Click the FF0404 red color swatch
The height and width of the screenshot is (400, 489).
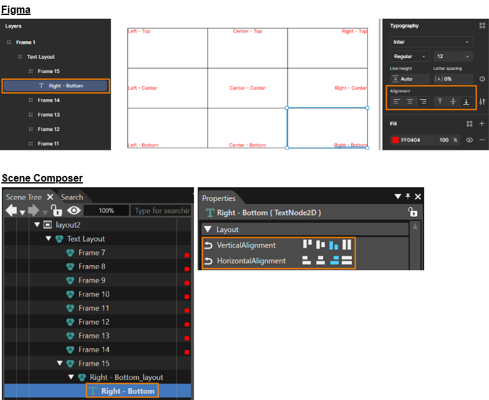(x=395, y=140)
